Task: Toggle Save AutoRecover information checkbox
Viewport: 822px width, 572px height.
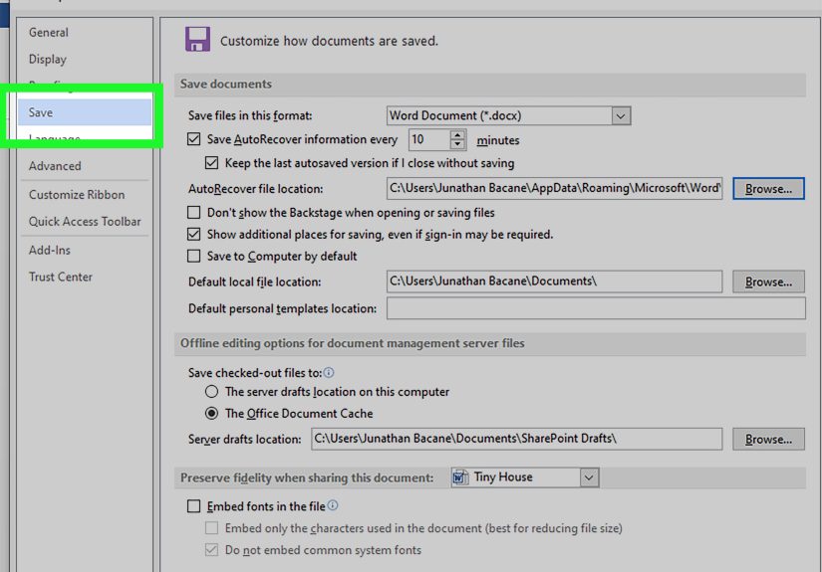Action: pos(194,139)
